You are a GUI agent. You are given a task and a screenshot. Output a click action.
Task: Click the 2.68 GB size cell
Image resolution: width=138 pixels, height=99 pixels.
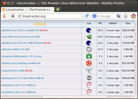[128, 49]
